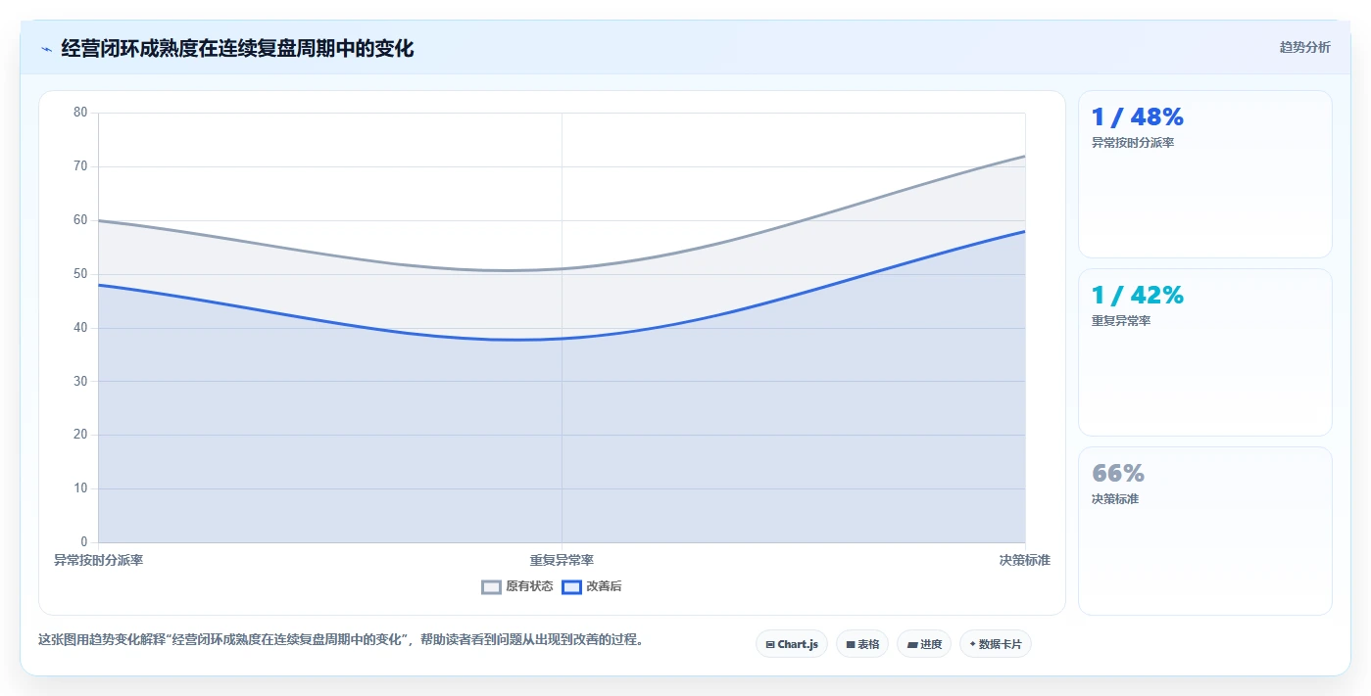1371x696 pixels.
Task: Click the y-axis value 50
Action: tap(80, 274)
